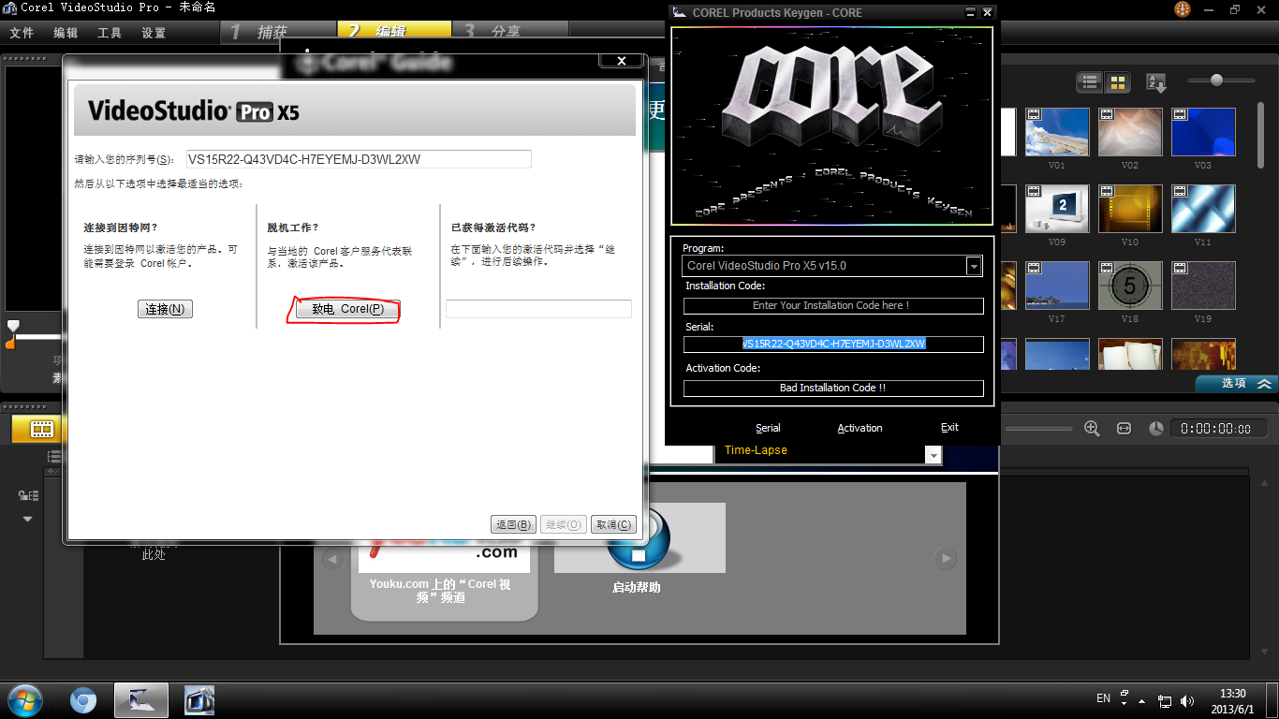Click Installation Code field in Keygen
The image size is (1279, 719).
833,305
